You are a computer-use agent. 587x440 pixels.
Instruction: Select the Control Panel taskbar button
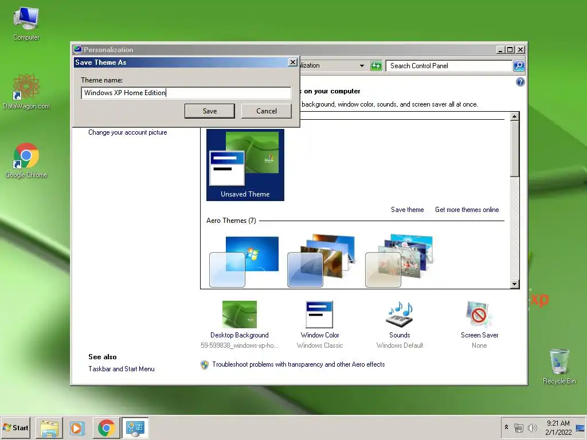[135, 428]
